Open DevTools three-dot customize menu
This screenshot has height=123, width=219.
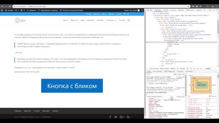tap(214, 10)
